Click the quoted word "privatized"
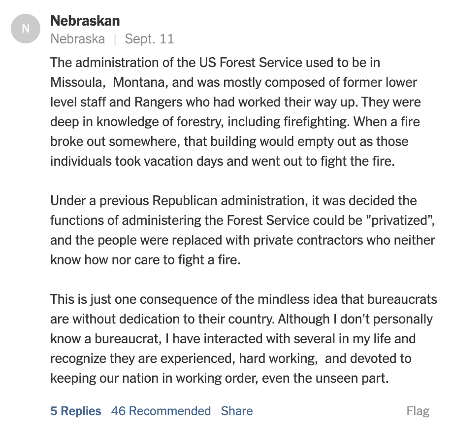453x433 pixels. [x=394, y=220]
